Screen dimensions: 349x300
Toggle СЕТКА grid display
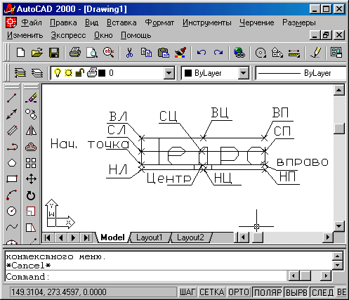pos(212,292)
